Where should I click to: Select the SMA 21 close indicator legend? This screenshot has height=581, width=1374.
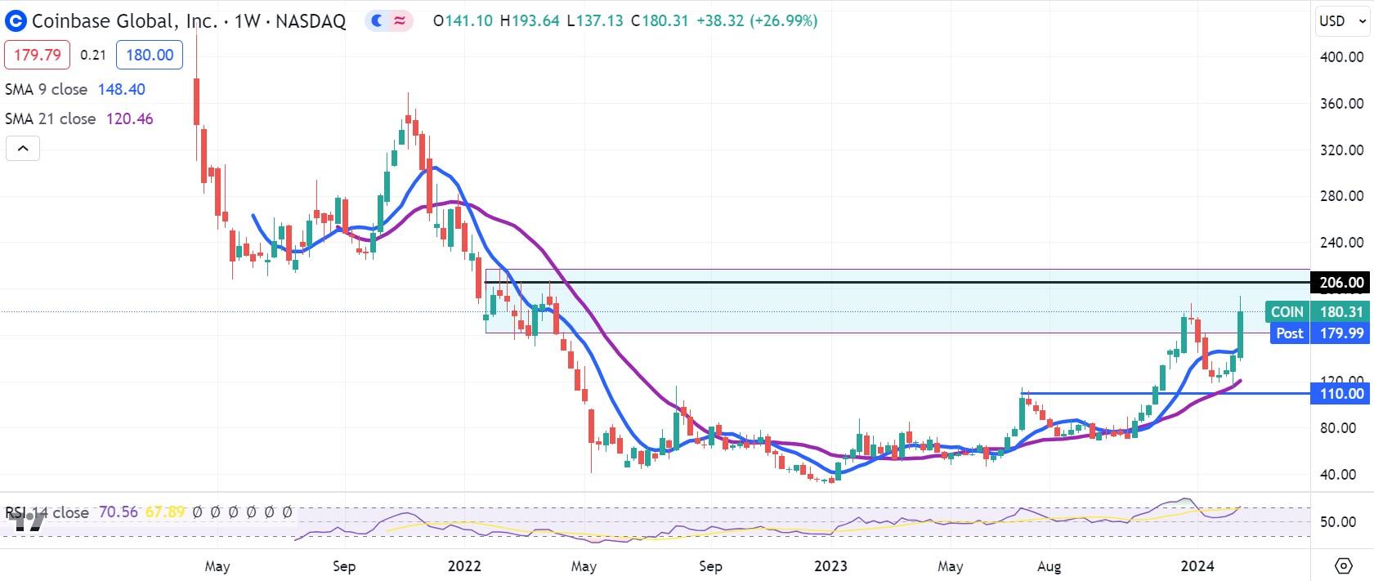[x=50, y=118]
